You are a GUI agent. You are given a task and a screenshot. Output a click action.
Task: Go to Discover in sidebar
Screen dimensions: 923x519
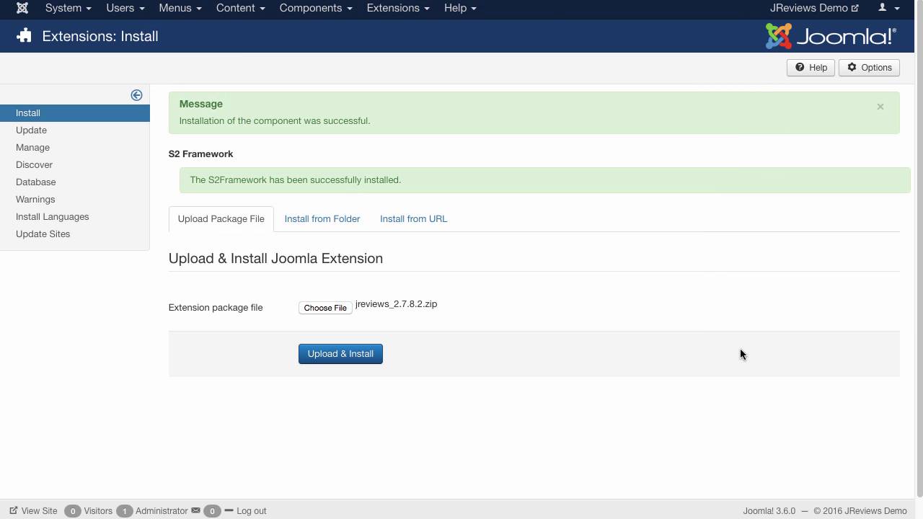(x=34, y=165)
